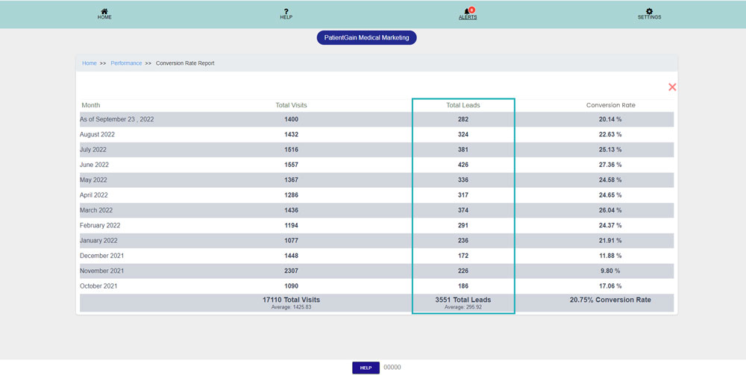The image size is (746, 375).
Task: Click the Total Visits column header
Action: [x=291, y=105]
